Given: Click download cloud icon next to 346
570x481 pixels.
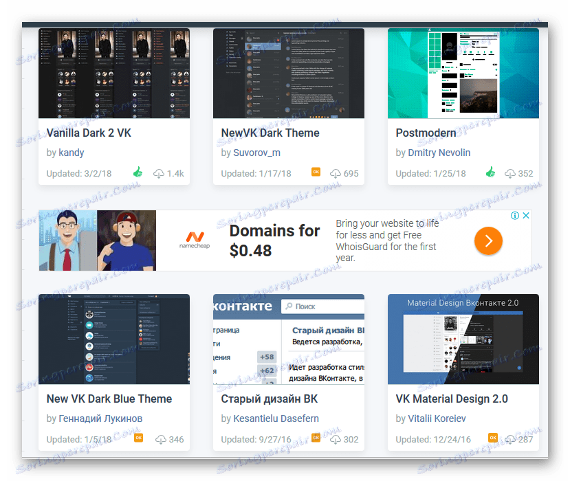Looking at the screenshot, I should tap(161, 440).
